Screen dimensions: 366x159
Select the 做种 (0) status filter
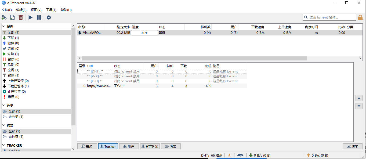[37, 43]
